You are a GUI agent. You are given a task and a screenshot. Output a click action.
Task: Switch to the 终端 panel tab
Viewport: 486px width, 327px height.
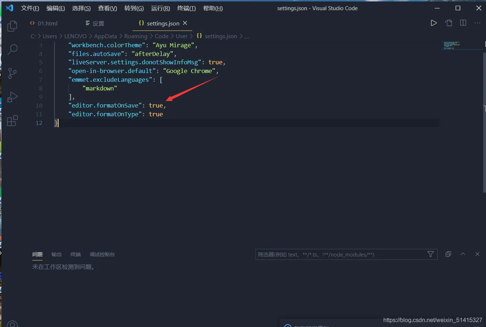tap(76, 254)
